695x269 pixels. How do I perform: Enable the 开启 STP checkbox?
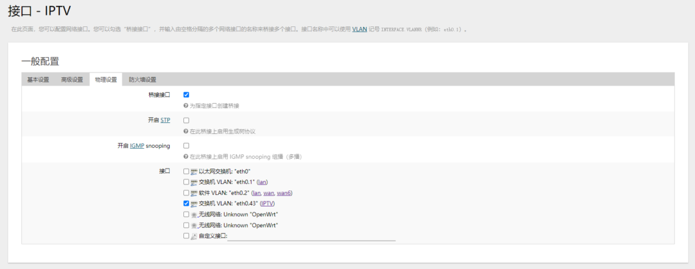pyautogui.click(x=186, y=120)
